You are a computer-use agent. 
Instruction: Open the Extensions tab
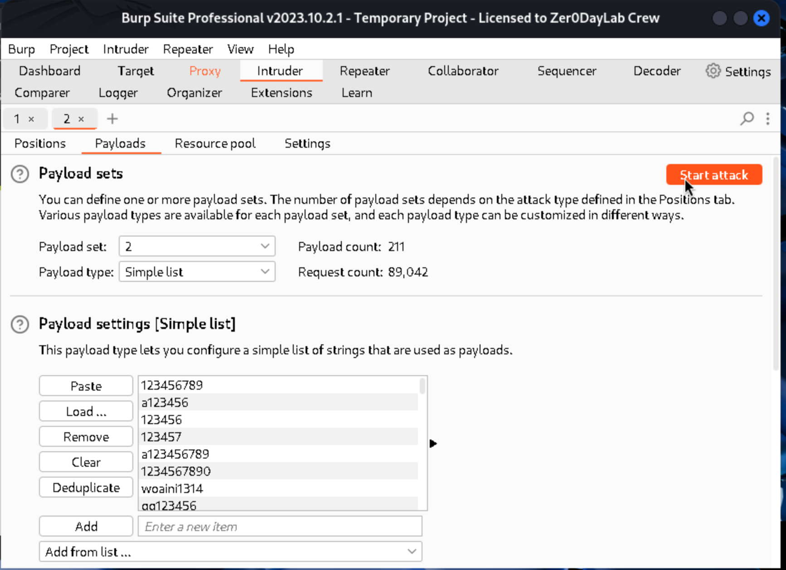pos(281,93)
